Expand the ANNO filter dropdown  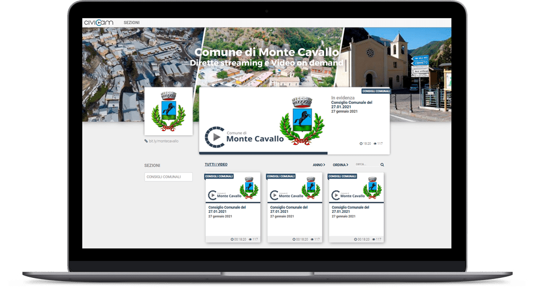click(x=319, y=164)
